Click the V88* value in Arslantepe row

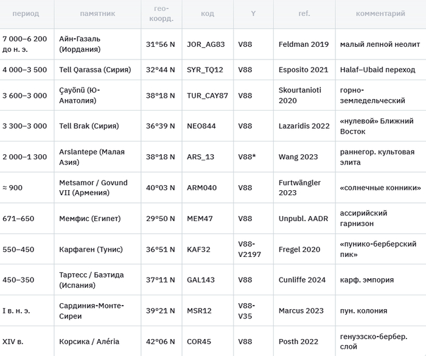coord(246,157)
